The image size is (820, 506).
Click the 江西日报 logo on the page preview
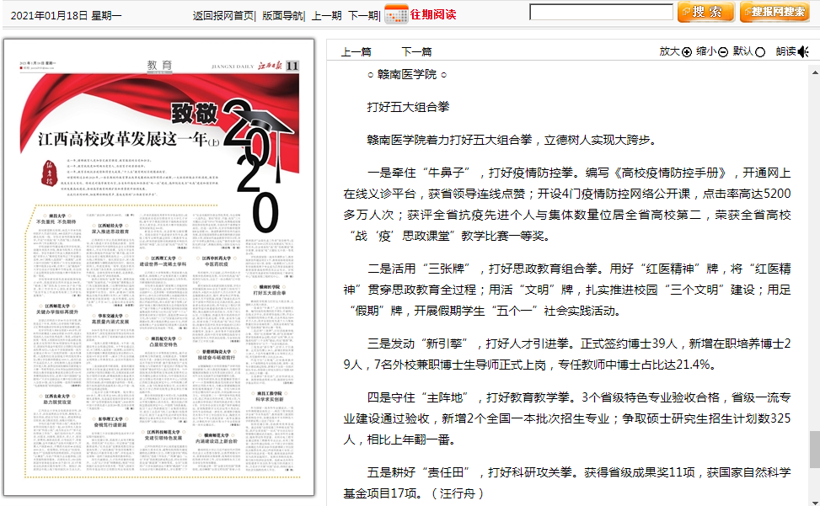(270, 66)
